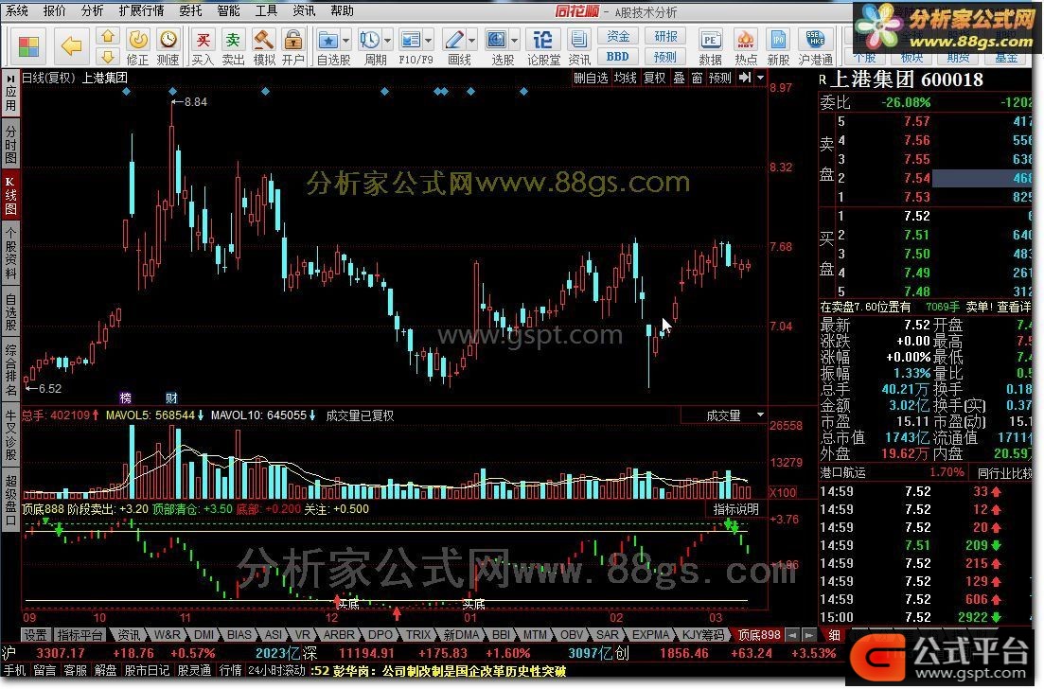1044x689 pixels.
Task: Click the 指标说明 button
Action: click(735, 509)
